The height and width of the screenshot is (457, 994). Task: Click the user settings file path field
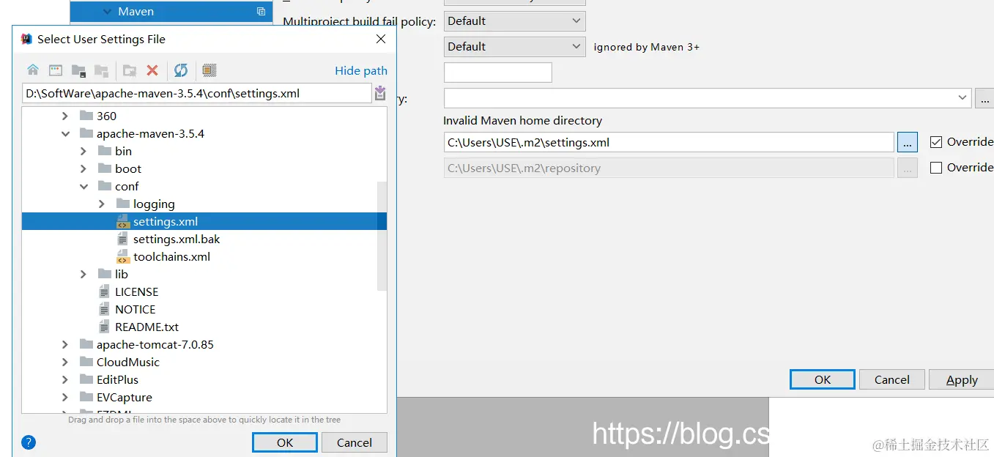point(669,142)
